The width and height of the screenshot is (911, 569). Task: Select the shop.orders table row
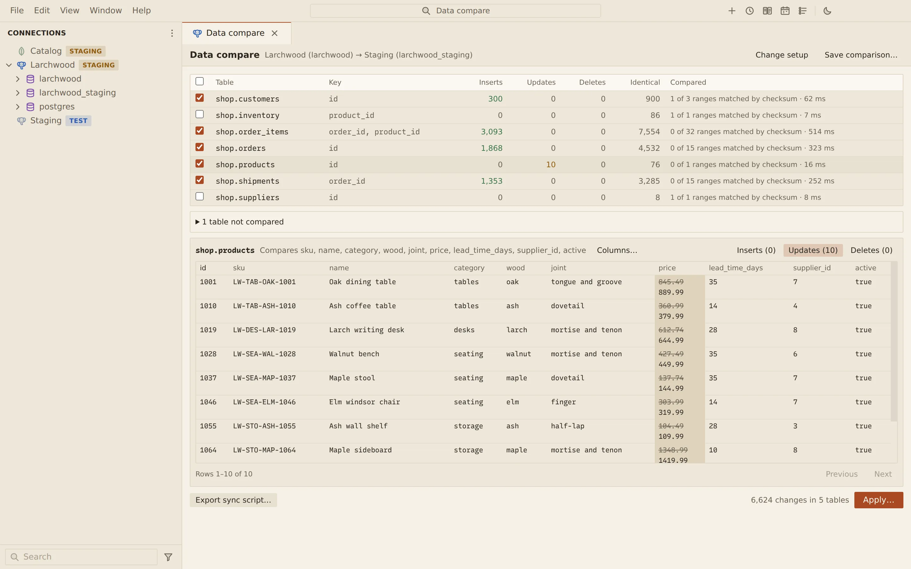click(x=546, y=148)
